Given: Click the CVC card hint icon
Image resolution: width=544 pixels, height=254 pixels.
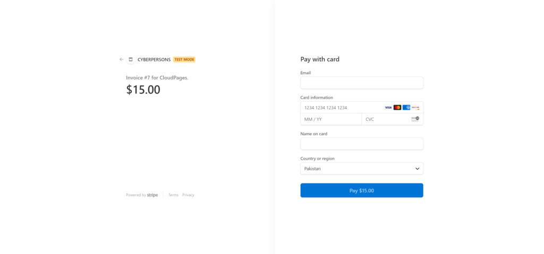Looking at the screenshot, I should 415,119.
